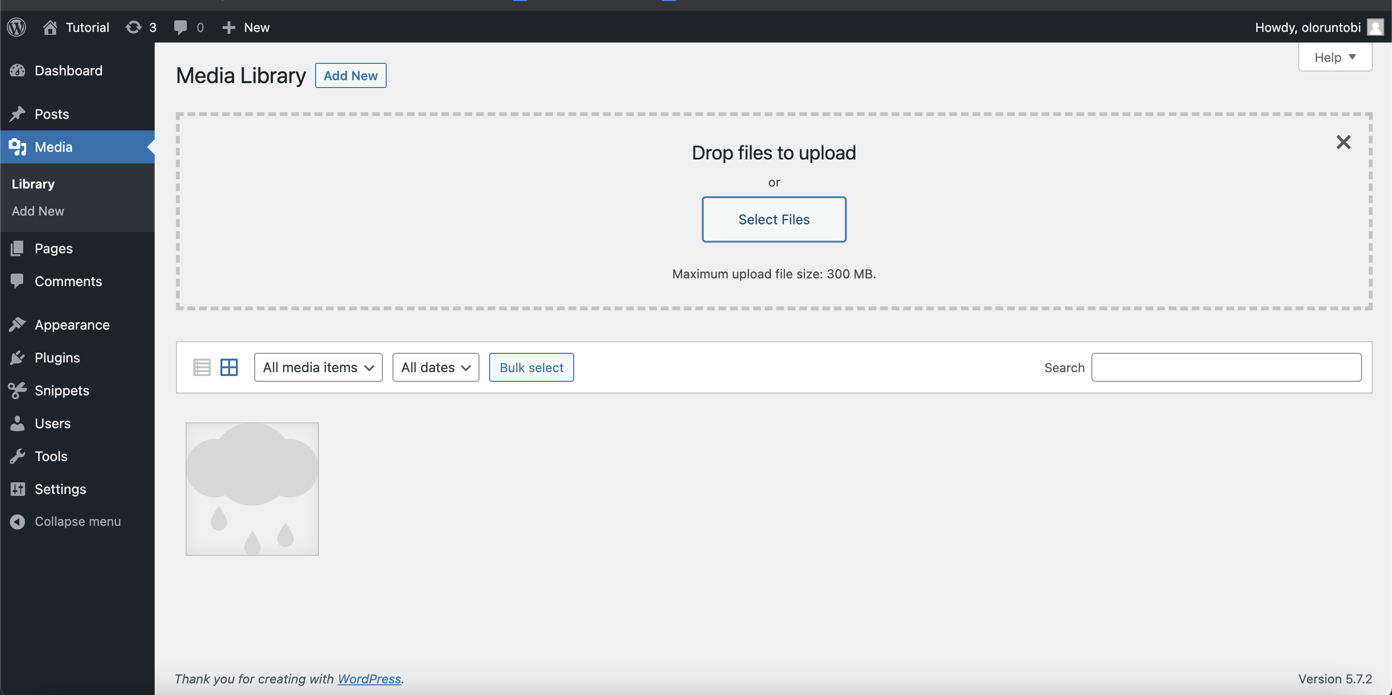Screen dimensions: 1392x695
Task: Expand the Help panel
Action: 1334,58
